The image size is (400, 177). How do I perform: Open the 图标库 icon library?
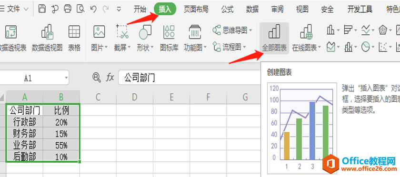tap(169, 38)
